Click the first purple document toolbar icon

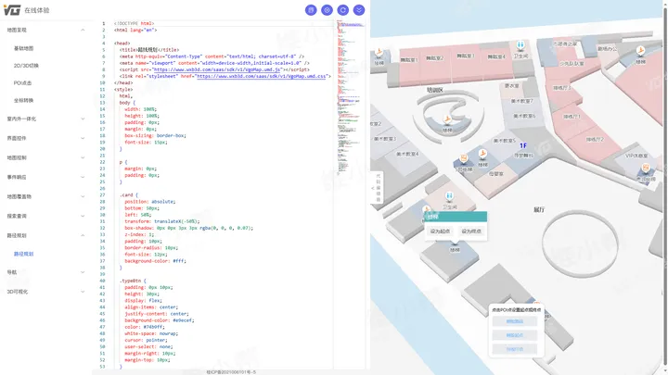point(311,10)
